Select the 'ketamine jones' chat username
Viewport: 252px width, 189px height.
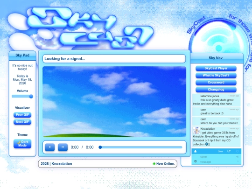point(210,96)
